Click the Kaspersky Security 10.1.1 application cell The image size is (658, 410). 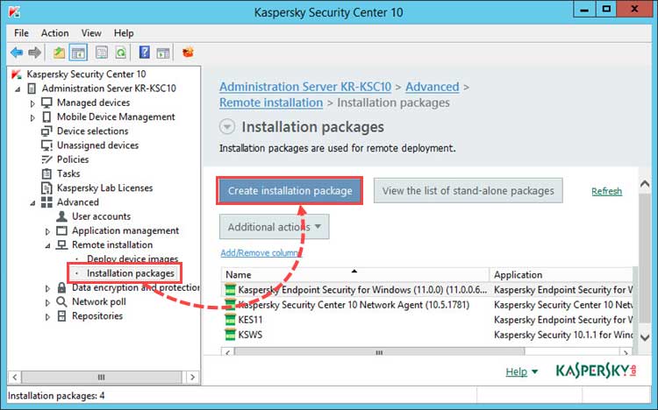563,335
